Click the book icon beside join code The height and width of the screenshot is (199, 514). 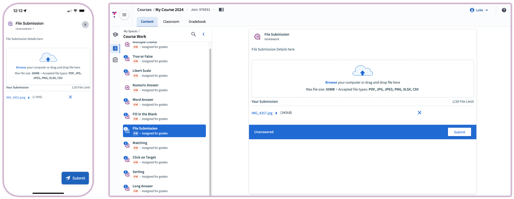coord(221,10)
